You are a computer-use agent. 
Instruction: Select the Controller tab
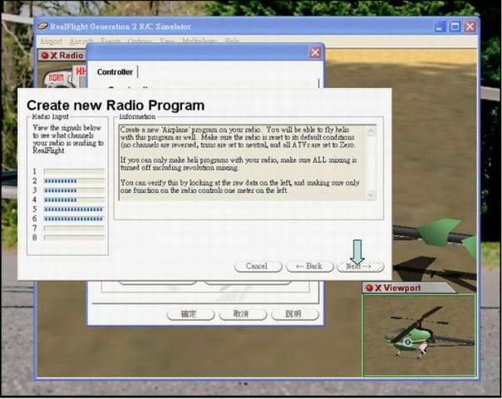(115, 72)
